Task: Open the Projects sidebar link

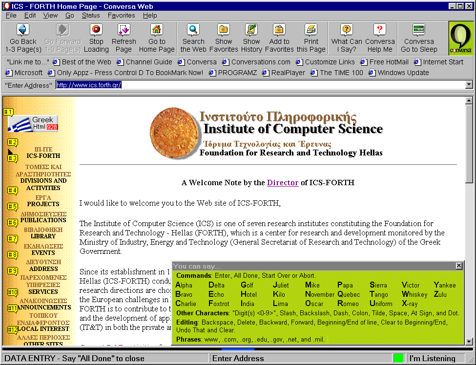Action: pyautogui.click(x=43, y=201)
